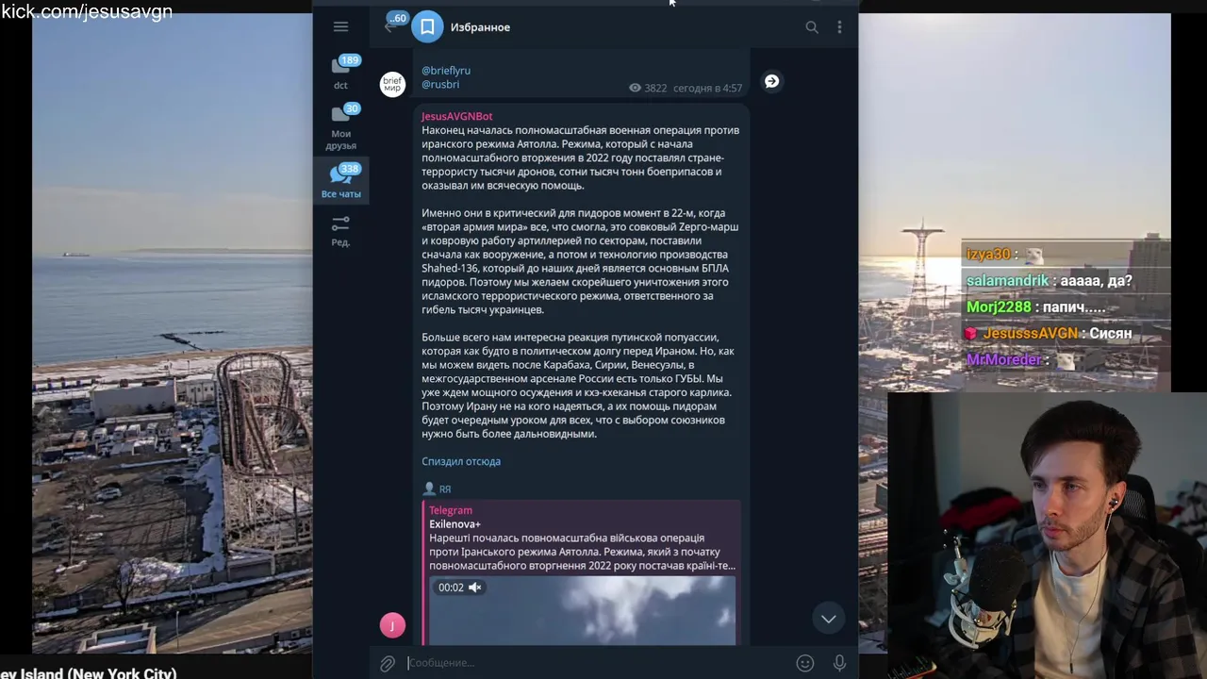
Task: Click the JesusAVGNBot sender name
Action: tap(456, 116)
